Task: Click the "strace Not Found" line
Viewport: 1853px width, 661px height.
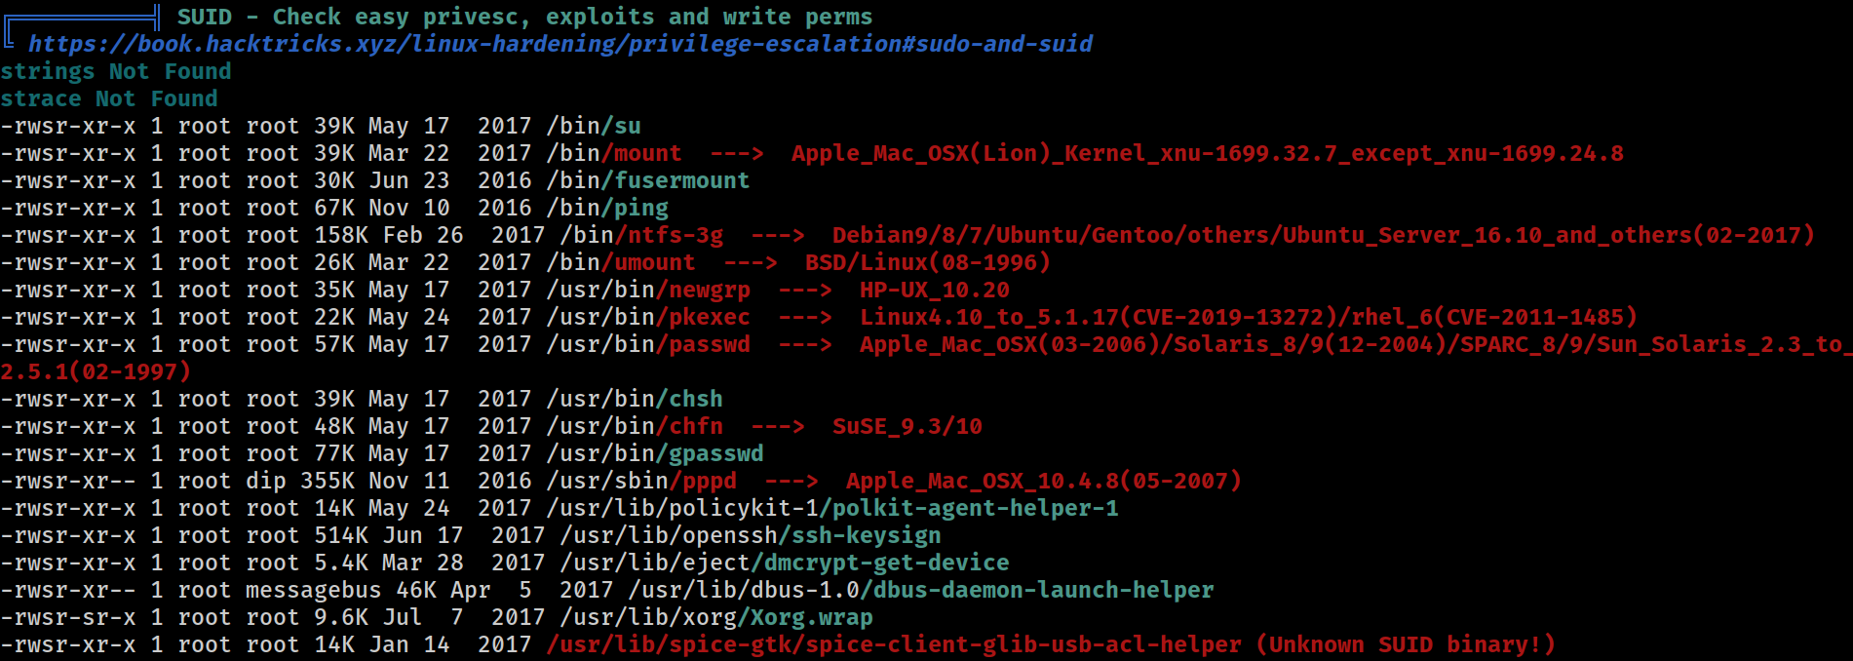Action: (x=109, y=98)
